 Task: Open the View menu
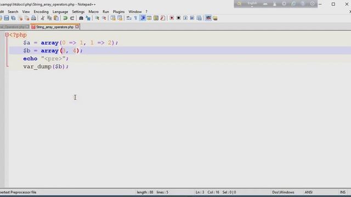(x=26, y=11)
